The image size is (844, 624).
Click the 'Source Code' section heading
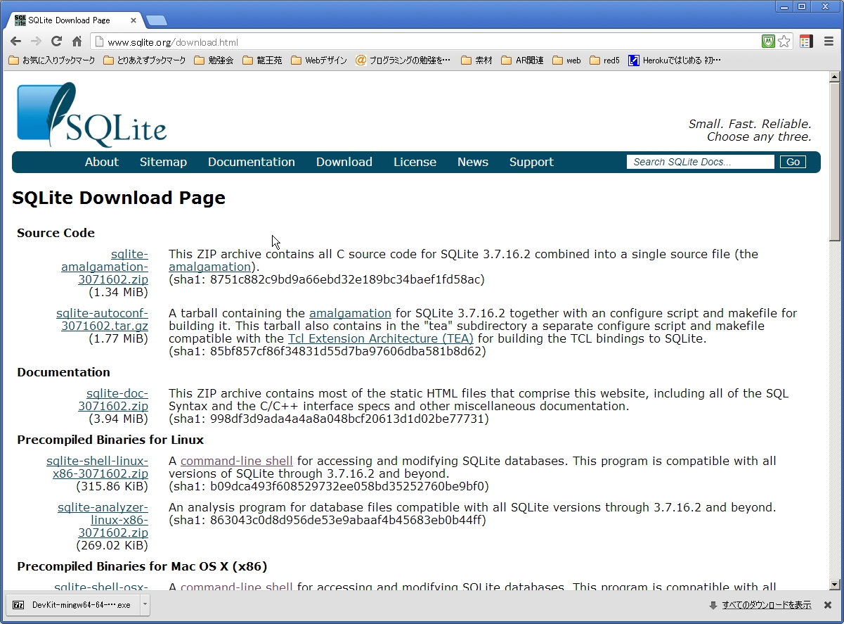pyautogui.click(x=56, y=233)
